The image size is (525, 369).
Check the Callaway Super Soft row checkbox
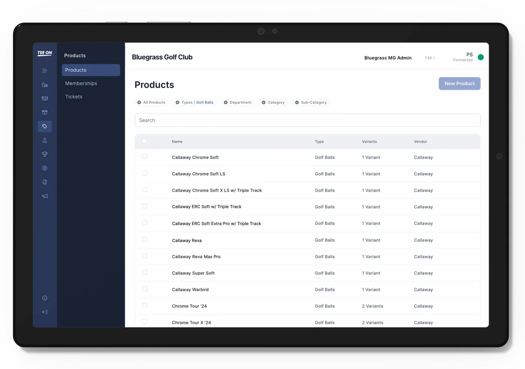pos(144,272)
